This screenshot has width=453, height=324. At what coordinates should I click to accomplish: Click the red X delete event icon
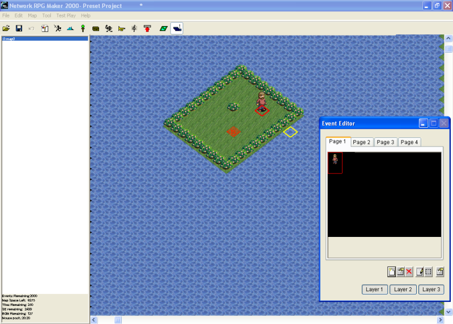click(x=409, y=272)
